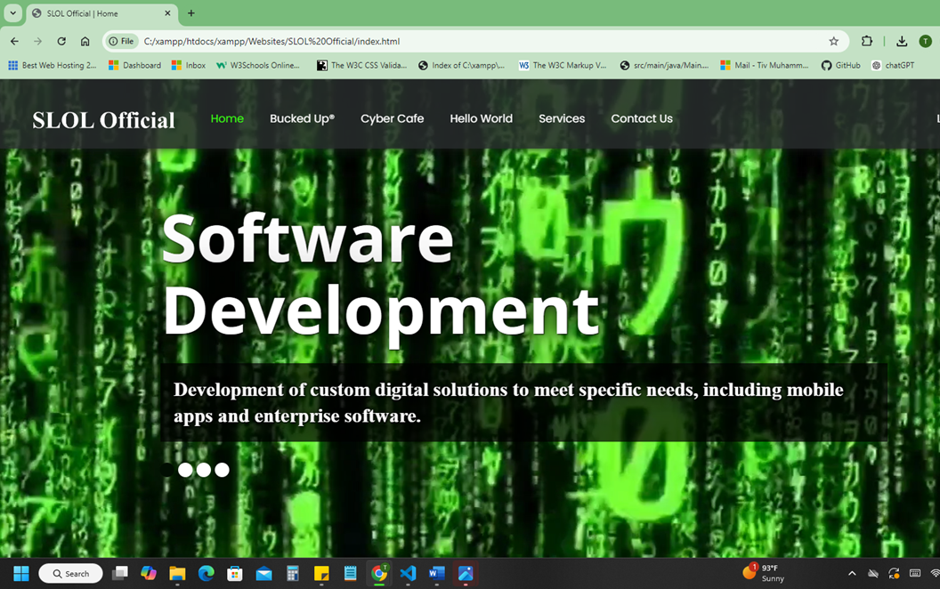Image resolution: width=940 pixels, height=589 pixels.
Task: Select the fourth slider dot
Action: pos(222,470)
